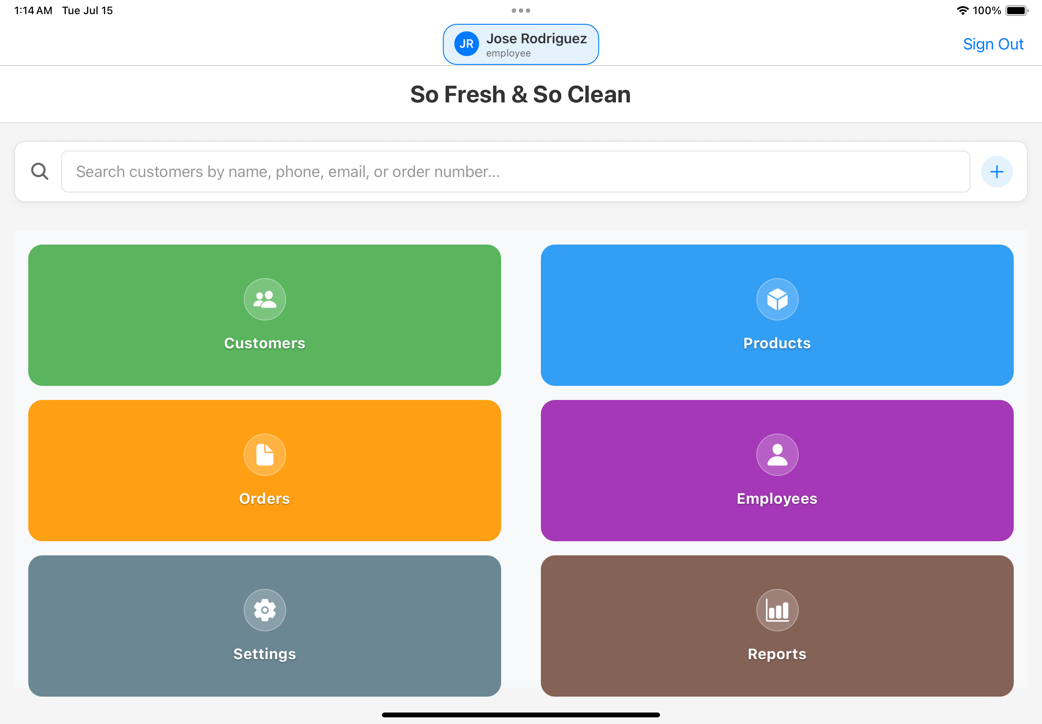Tap the 100% battery percentage text
The image size is (1042, 724).
click(987, 11)
